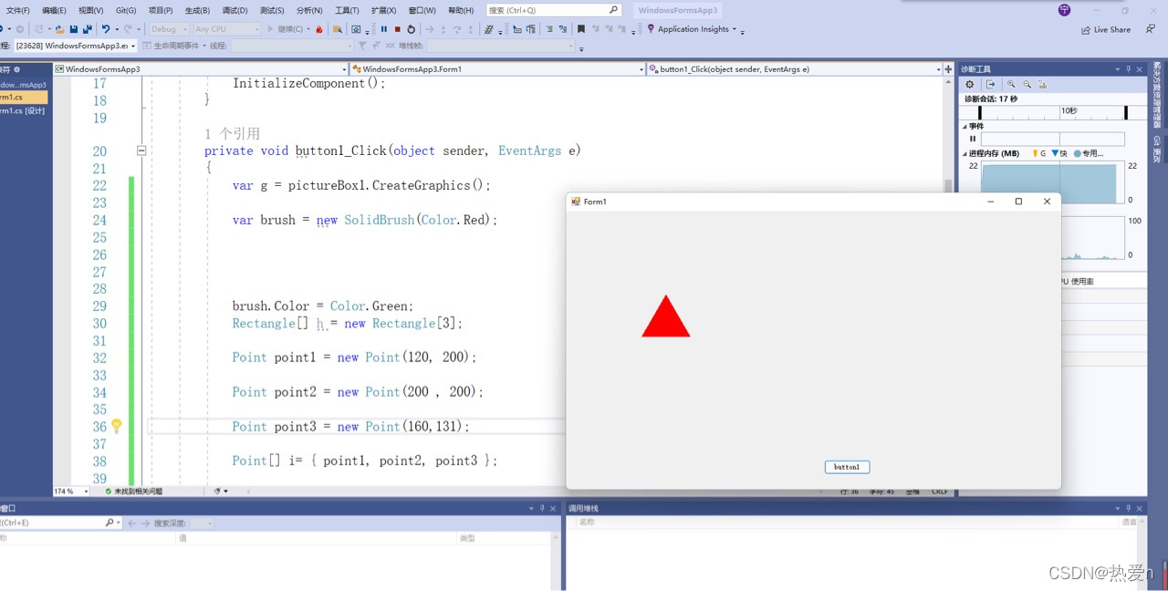Click the user account avatar icon
The width and height of the screenshot is (1168, 591).
coord(1064,10)
